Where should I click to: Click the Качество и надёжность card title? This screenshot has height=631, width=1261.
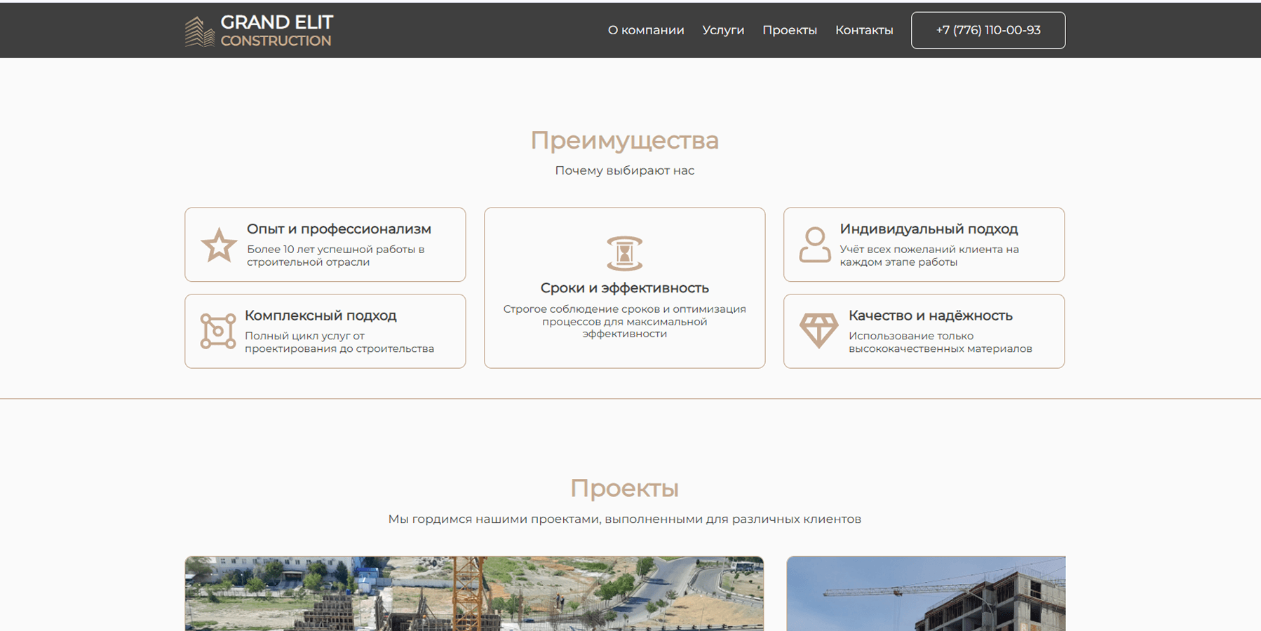pyautogui.click(x=931, y=315)
